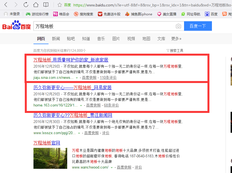232x173 pixels.
Task: Click the browser forward arrow
Action: tap(16, 5)
